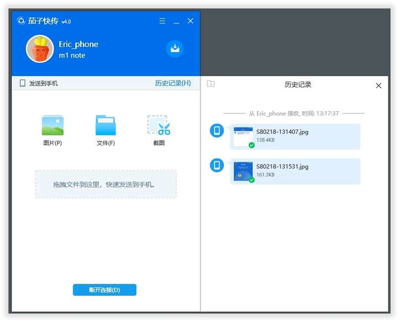Click phone icon beside S80218-131407.jpg
The width and height of the screenshot is (399, 322).
tap(217, 131)
